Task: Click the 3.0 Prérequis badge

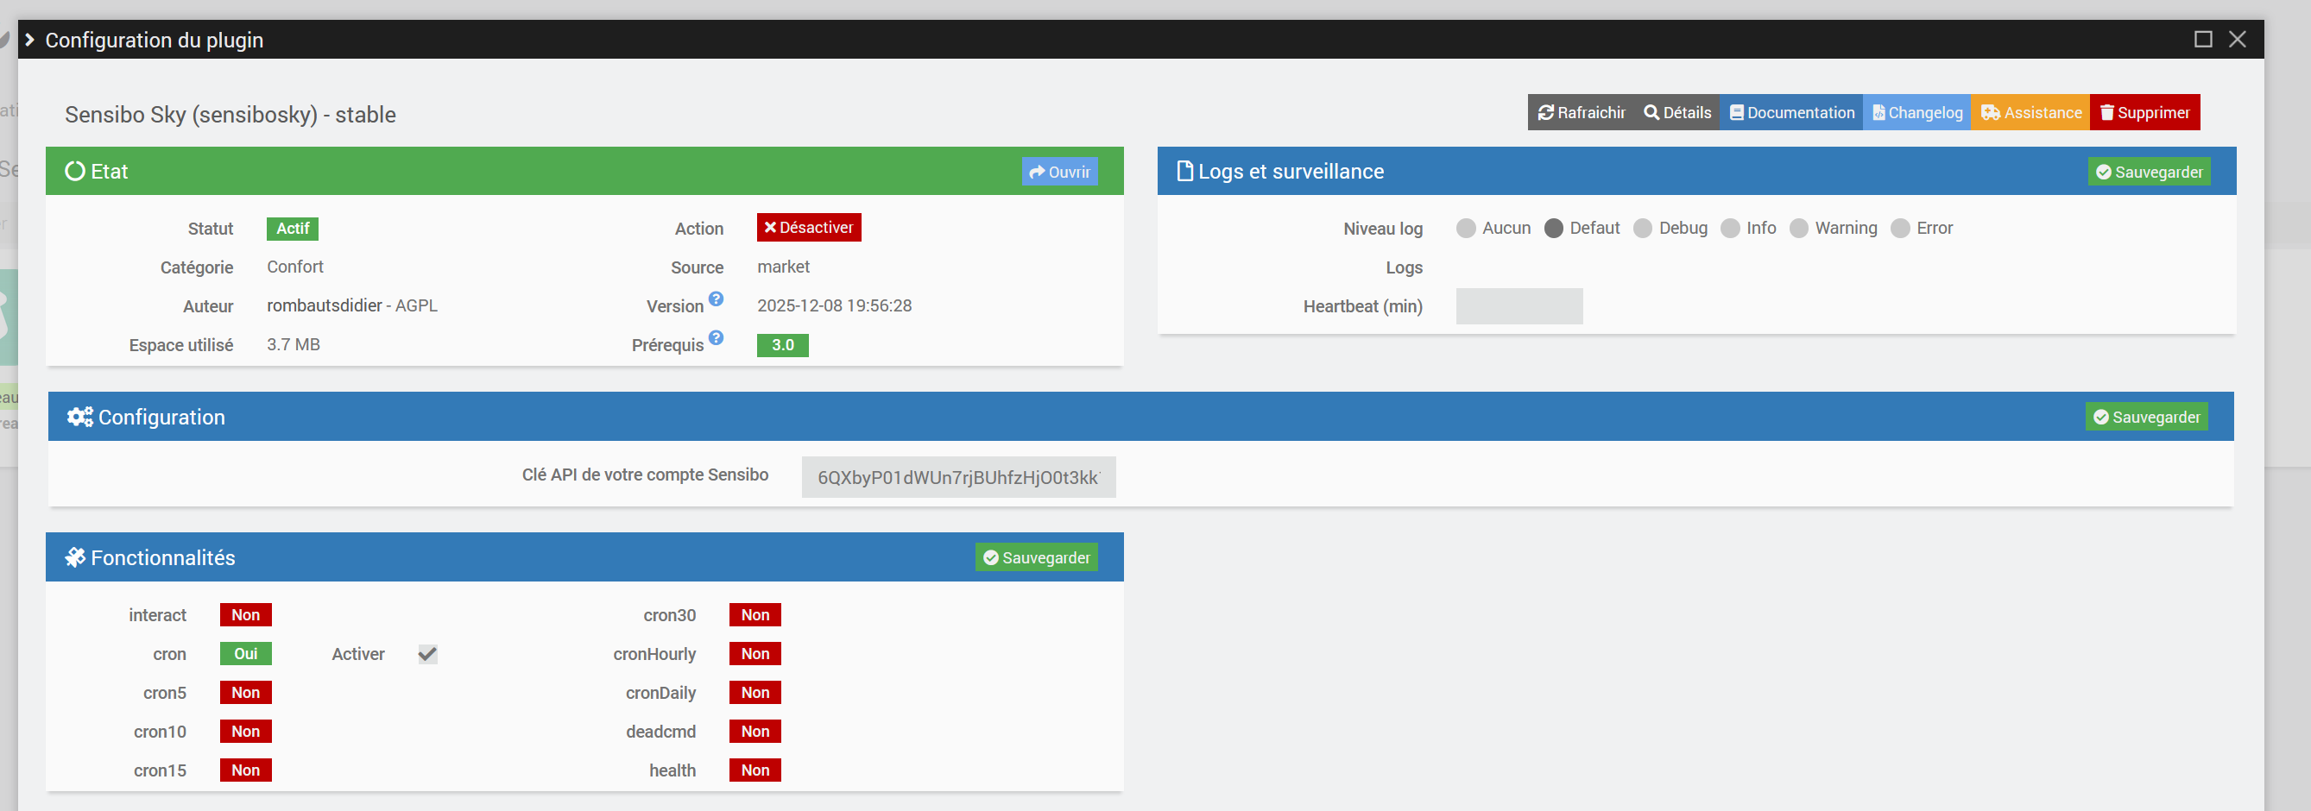Action: click(782, 345)
